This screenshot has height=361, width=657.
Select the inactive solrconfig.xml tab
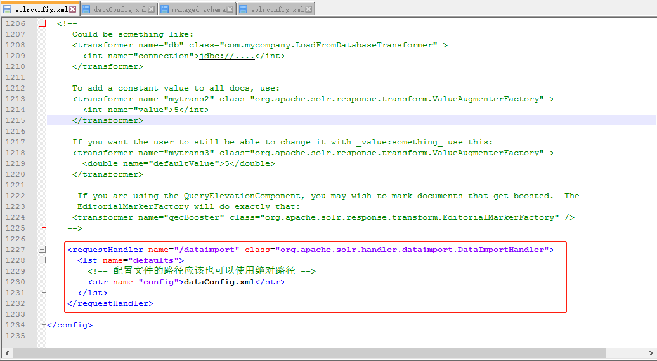pos(276,9)
